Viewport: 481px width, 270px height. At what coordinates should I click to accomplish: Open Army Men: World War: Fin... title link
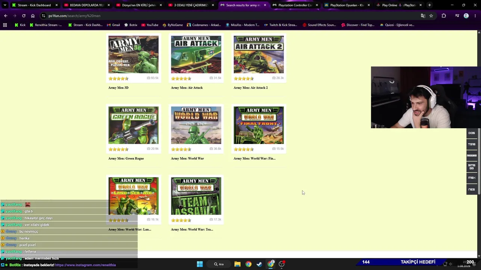(x=254, y=159)
